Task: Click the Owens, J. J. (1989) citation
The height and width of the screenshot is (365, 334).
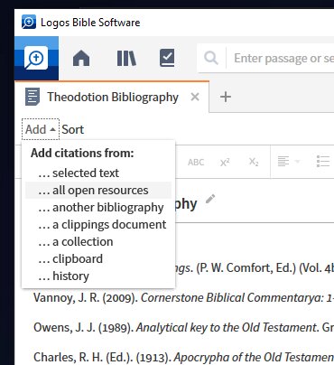Action: (x=183, y=327)
